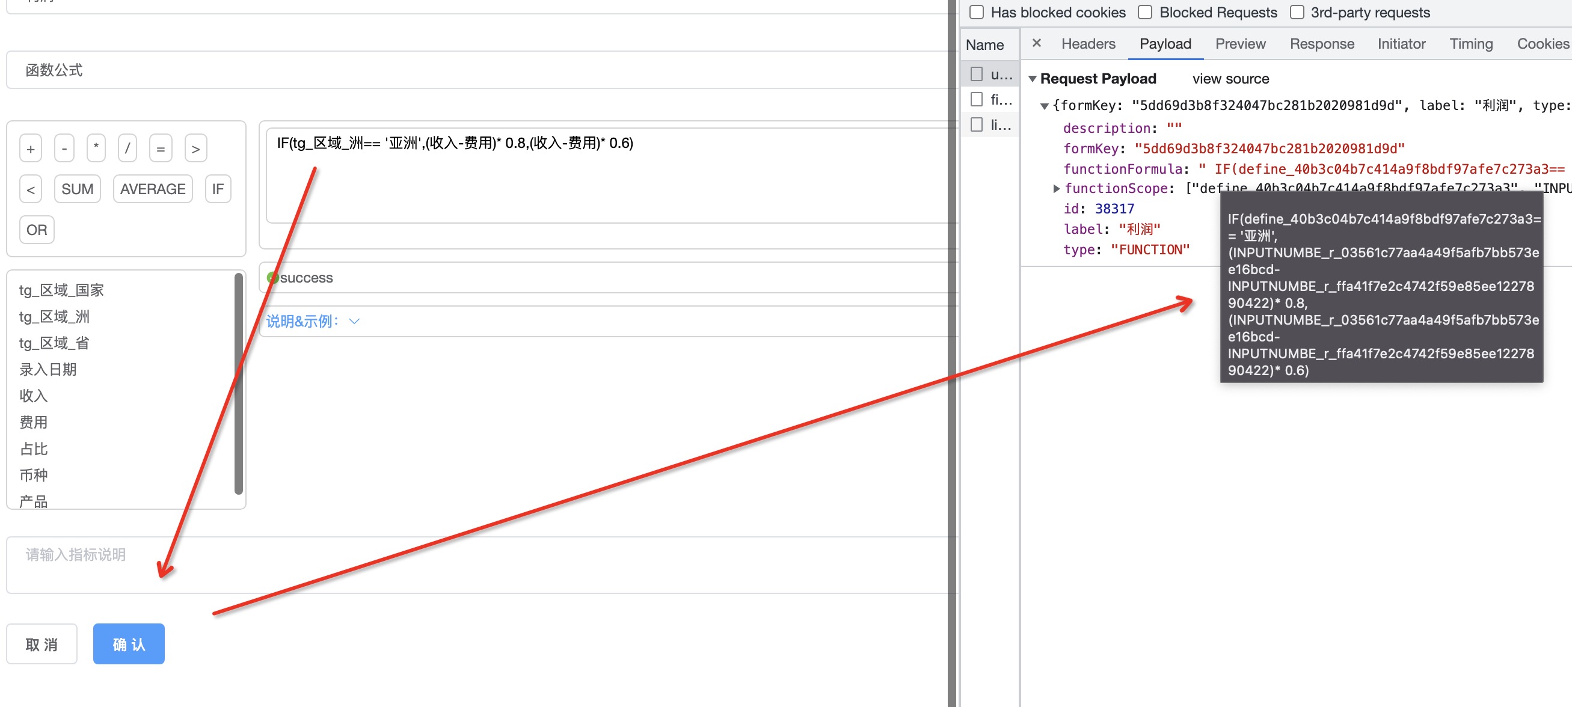The image size is (1572, 707).
Task: Insert the less-than operator
Action: coord(31,189)
